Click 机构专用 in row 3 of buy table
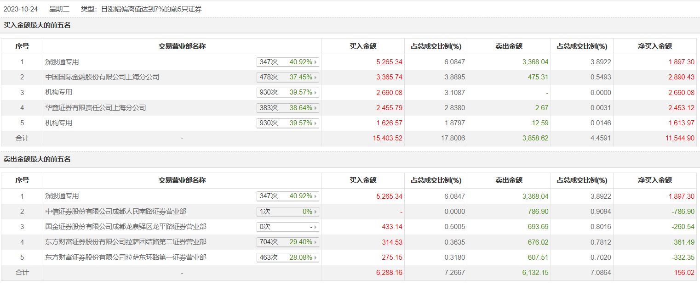This screenshot has width=700, height=285. click(x=59, y=92)
